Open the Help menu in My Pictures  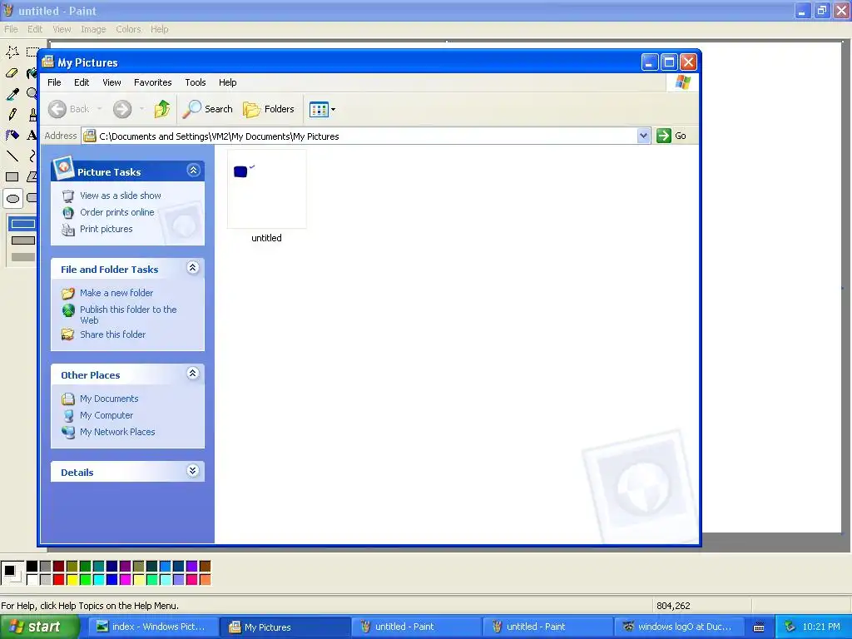pyautogui.click(x=228, y=82)
